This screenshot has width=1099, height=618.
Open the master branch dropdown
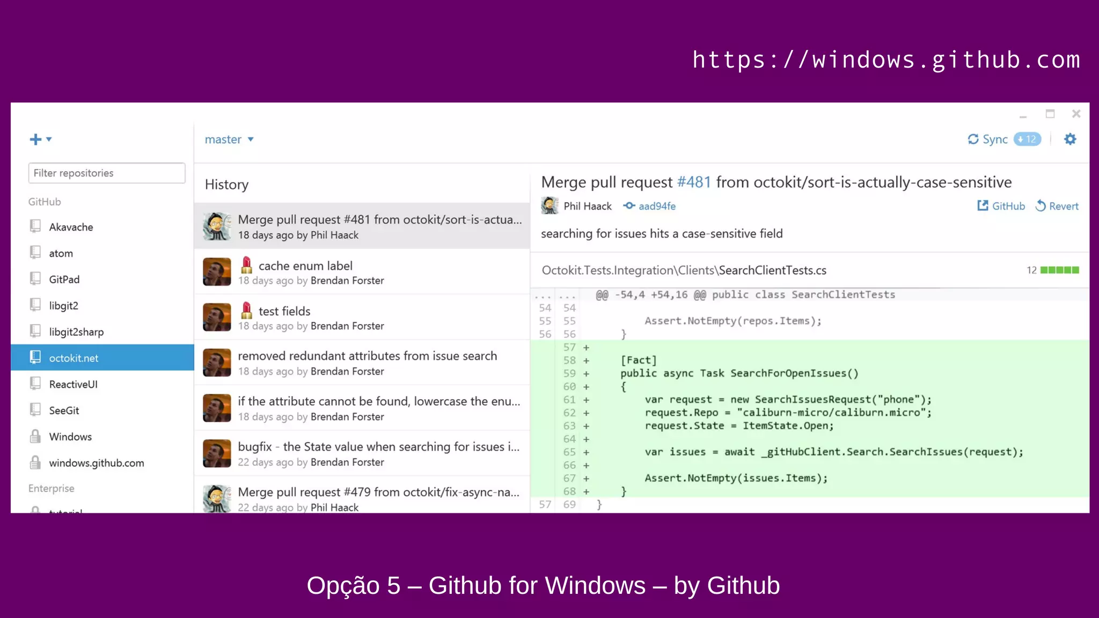click(229, 139)
